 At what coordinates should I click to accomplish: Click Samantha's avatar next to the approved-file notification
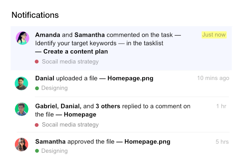[x=22, y=144]
